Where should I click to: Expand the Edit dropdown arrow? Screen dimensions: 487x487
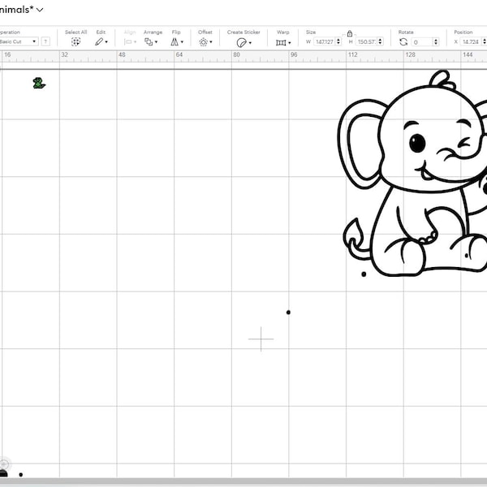tap(106, 42)
